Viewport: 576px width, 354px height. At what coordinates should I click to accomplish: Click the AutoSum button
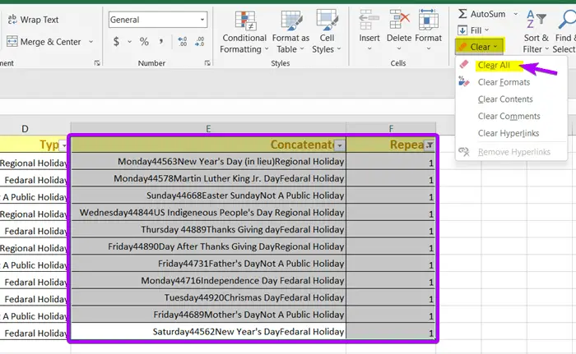coord(482,14)
